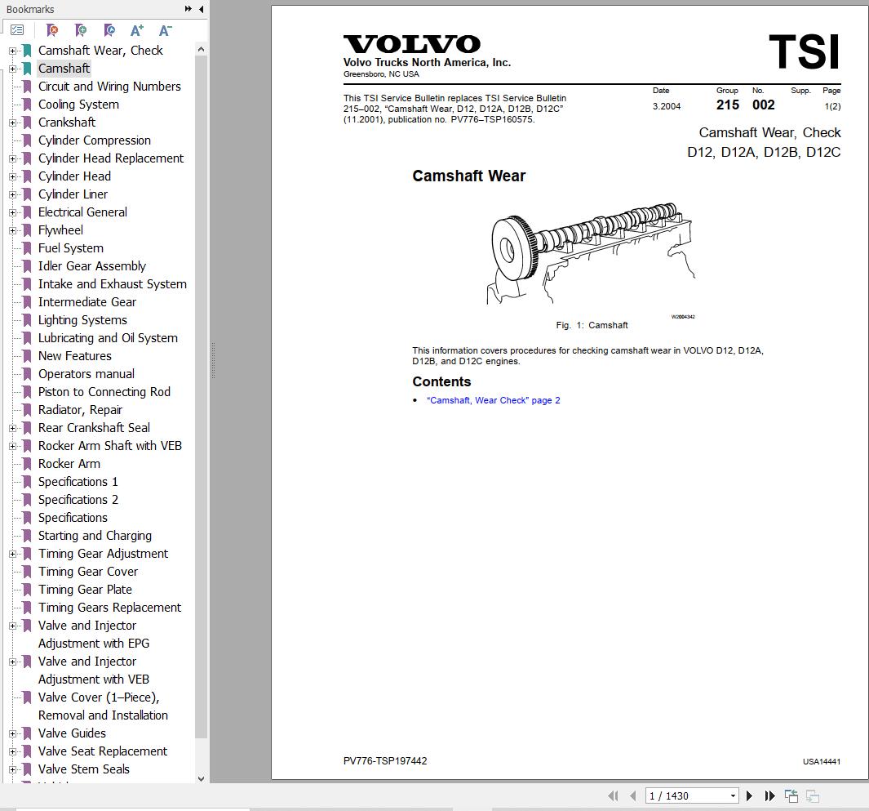This screenshot has height=811, width=869.
Task: Select the Specifications 2 bookmark
Action: click(x=78, y=499)
